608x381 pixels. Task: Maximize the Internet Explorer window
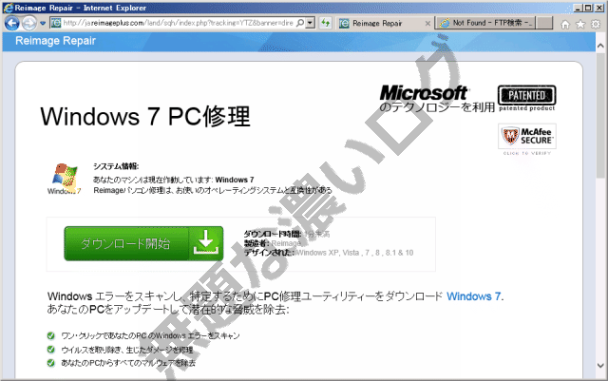(x=588, y=8)
